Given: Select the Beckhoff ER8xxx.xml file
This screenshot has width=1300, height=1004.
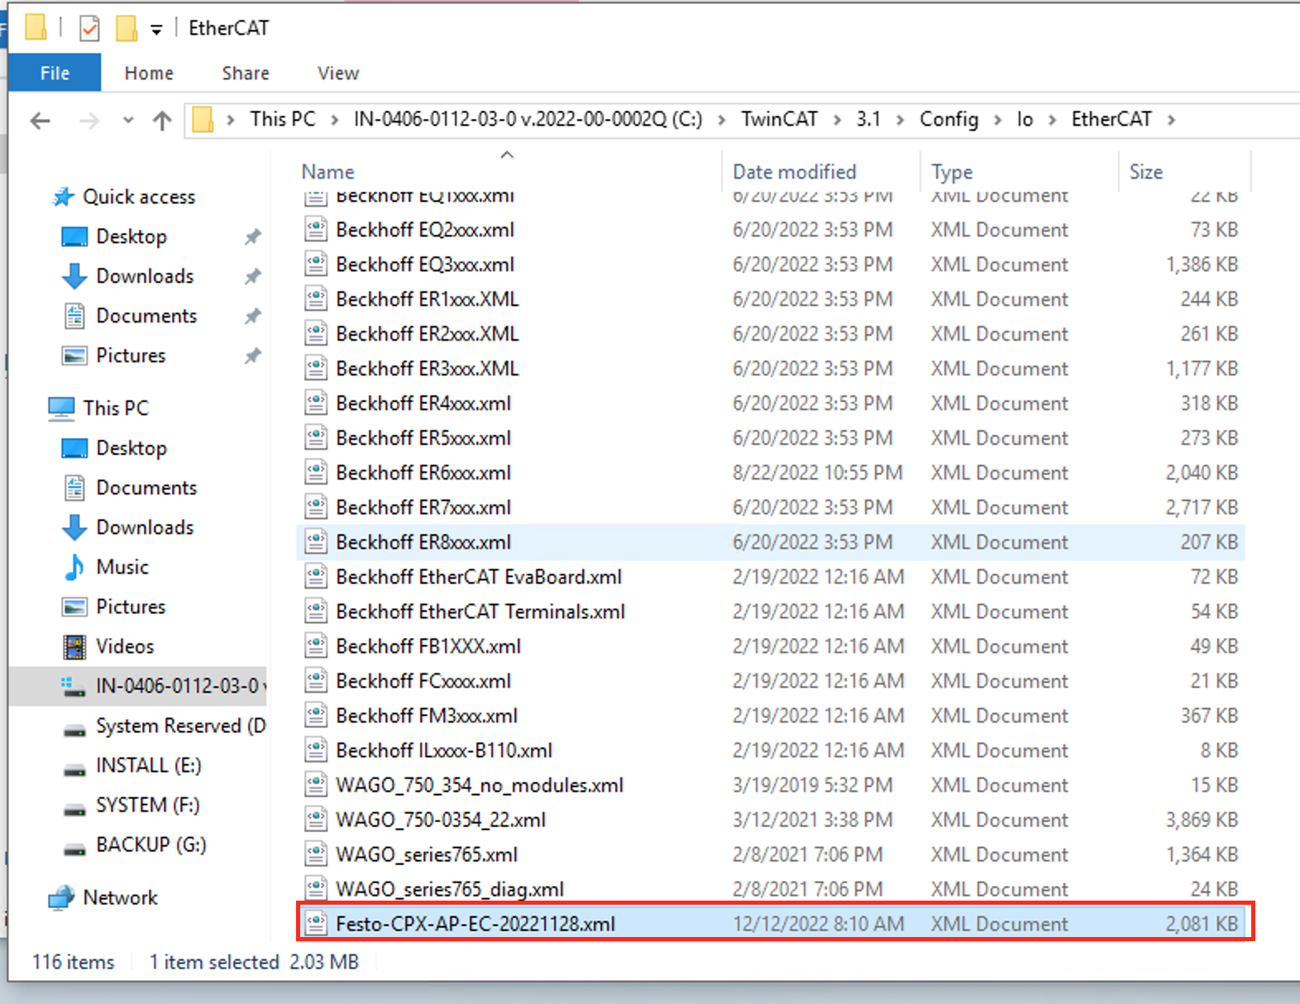Looking at the screenshot, I should (771, 542).
